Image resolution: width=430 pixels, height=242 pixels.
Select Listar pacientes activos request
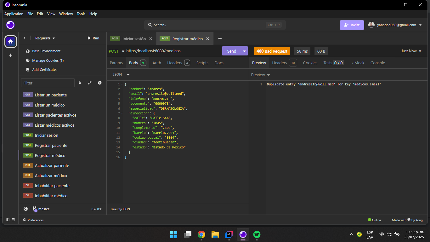point(62,115)
